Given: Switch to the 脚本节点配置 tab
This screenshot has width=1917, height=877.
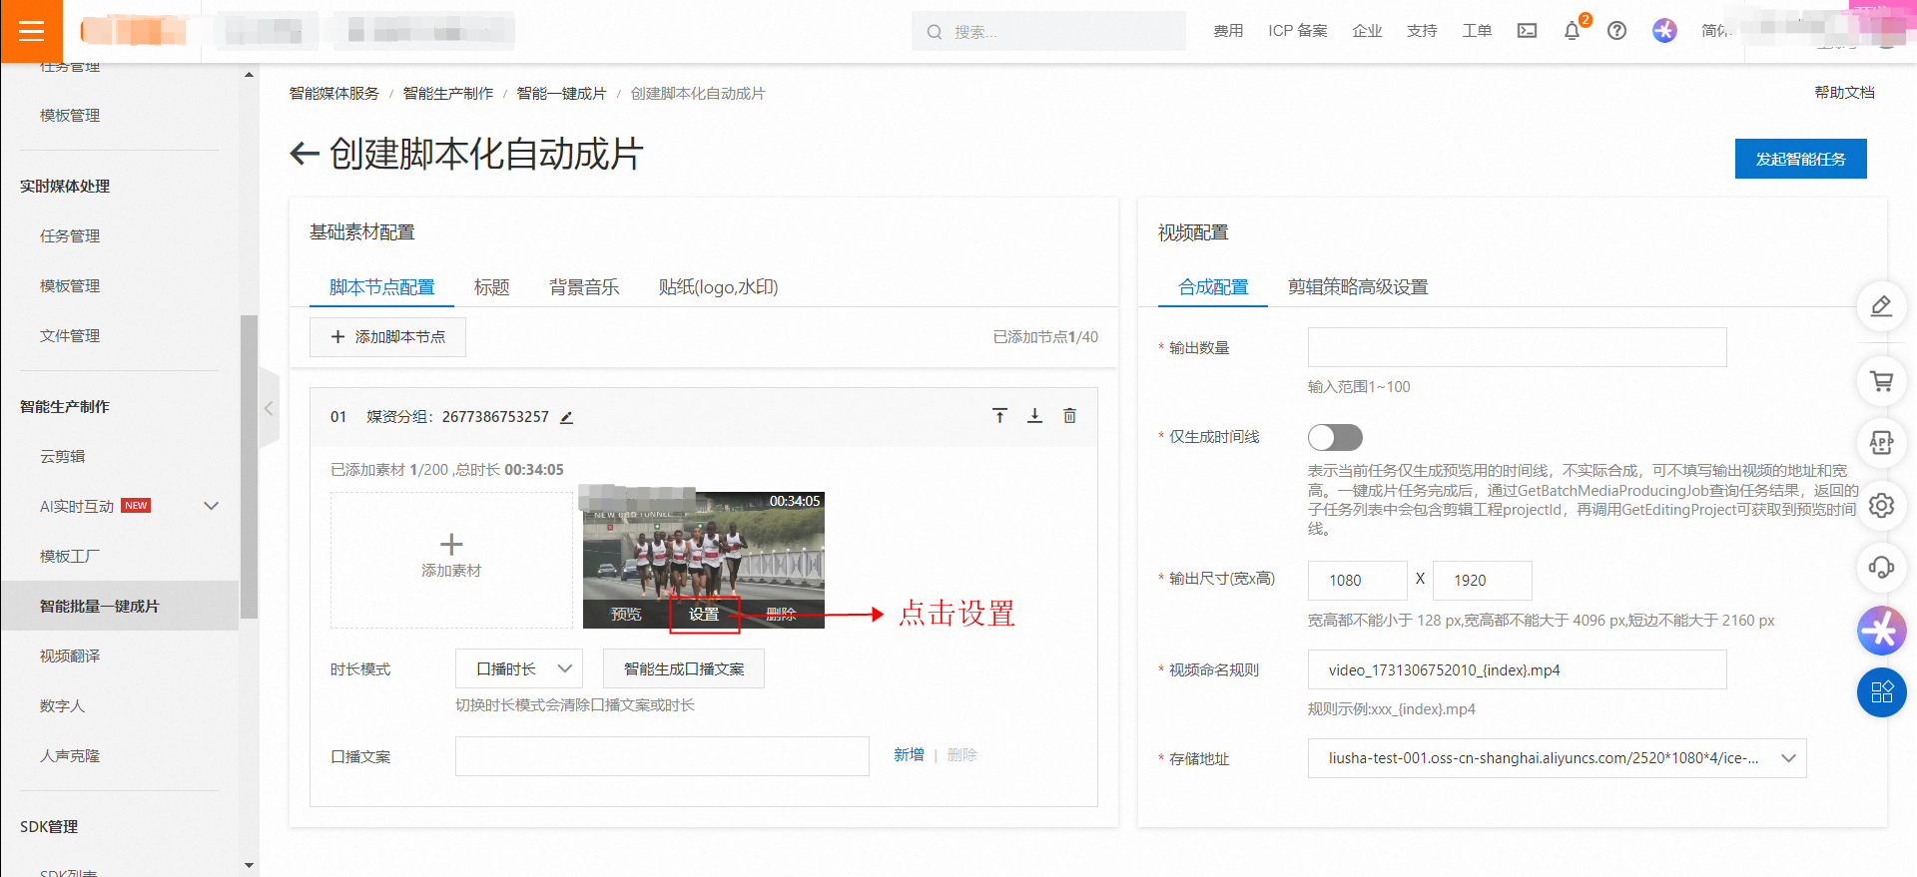Looking at the screenshot, I should (x=381, y=287).
